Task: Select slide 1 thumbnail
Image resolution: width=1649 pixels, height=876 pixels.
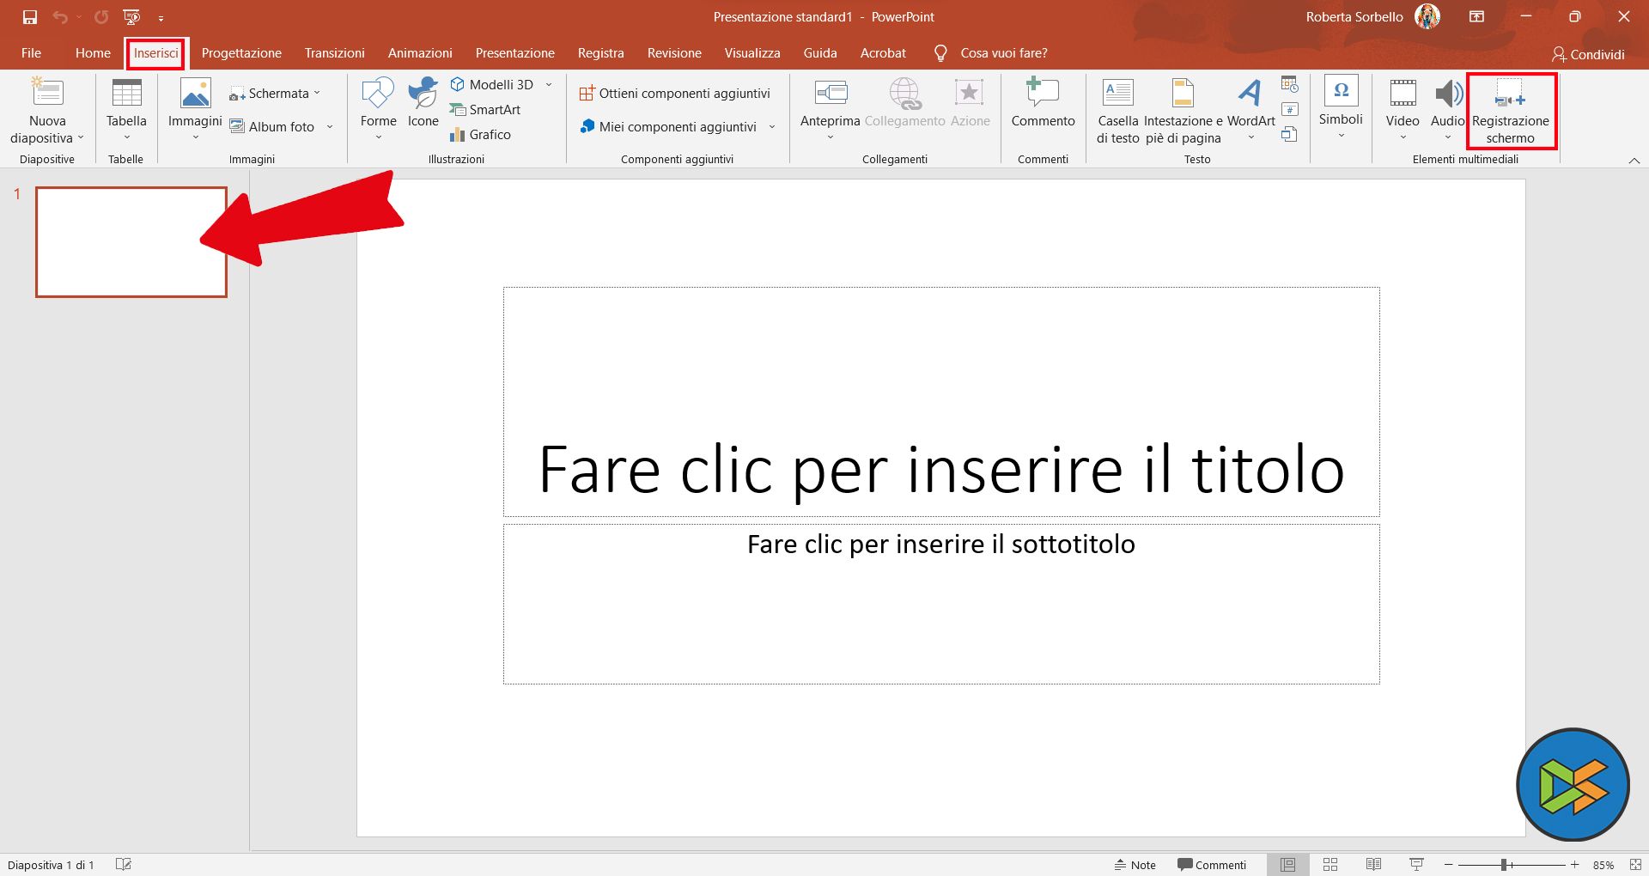Action: click(131, 242)
